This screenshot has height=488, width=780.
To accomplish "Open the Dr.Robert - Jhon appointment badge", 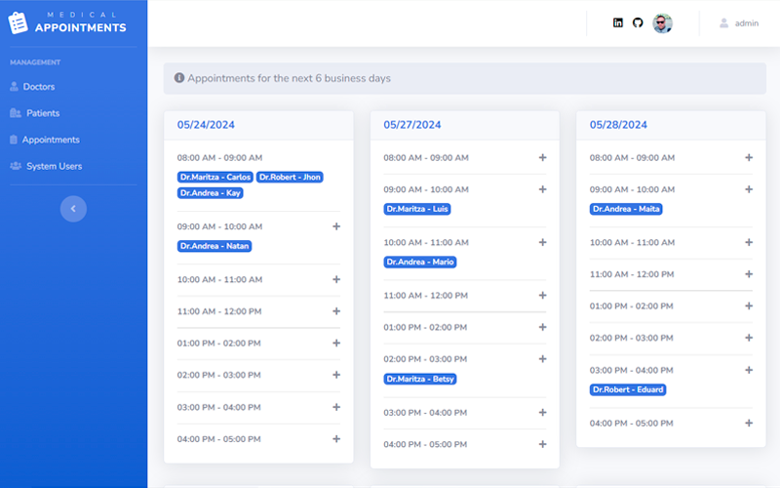I will coord(290,178).
